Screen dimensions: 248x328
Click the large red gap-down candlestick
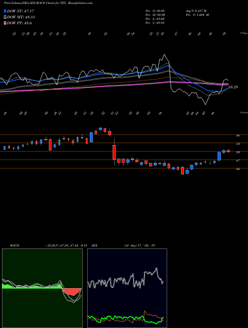coord(114,152)
